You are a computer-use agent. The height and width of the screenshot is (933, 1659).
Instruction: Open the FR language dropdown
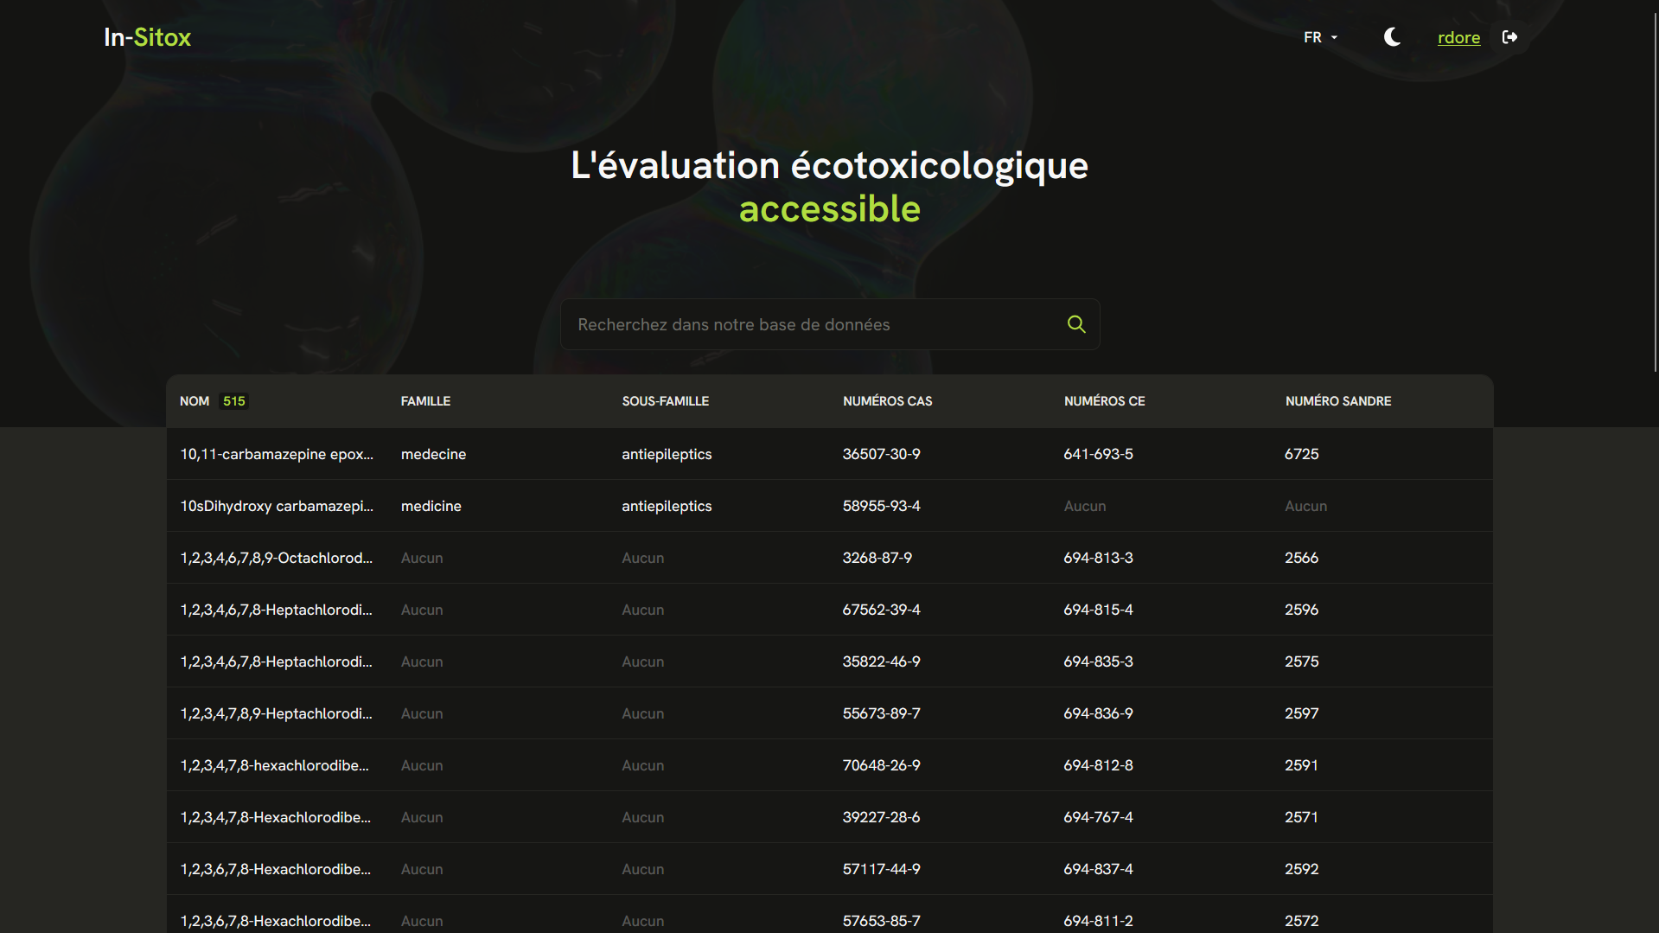click(x=1313, y=37)
